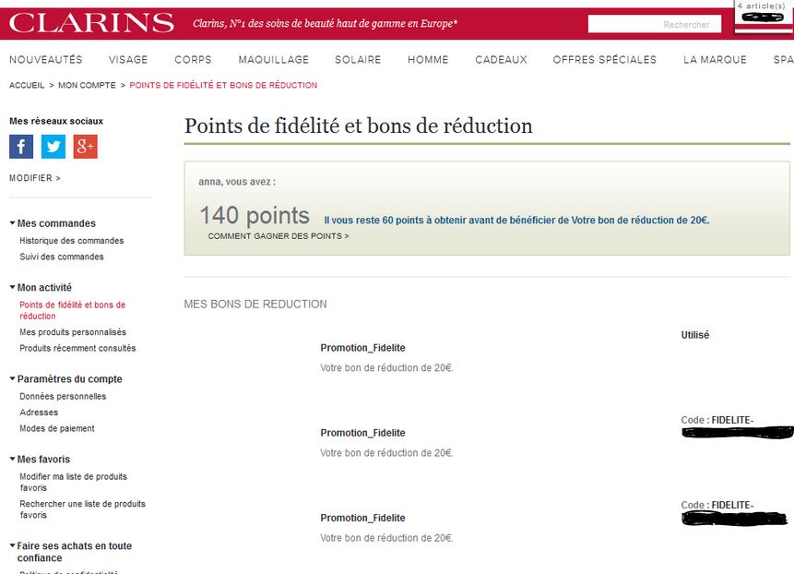Open the cart showing 4 articles
Screen dimensions: 794x574
[761, 11]
